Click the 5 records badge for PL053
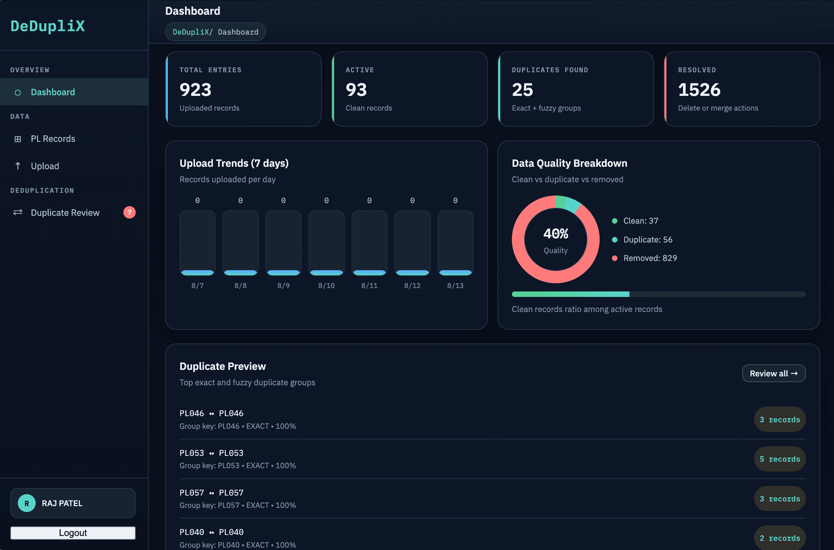834x550 pixels. (x=780, y=459)
